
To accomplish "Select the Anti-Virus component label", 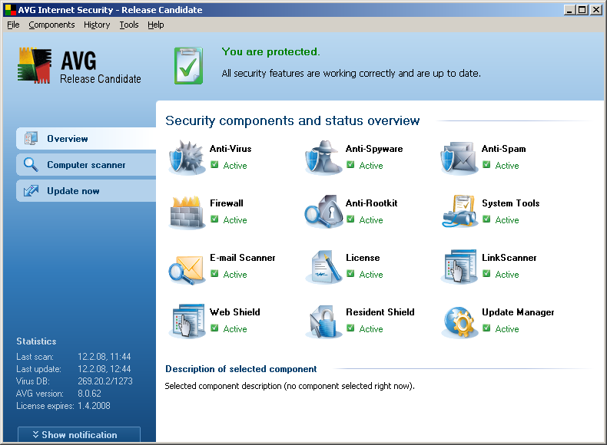I will coord(231,149).
